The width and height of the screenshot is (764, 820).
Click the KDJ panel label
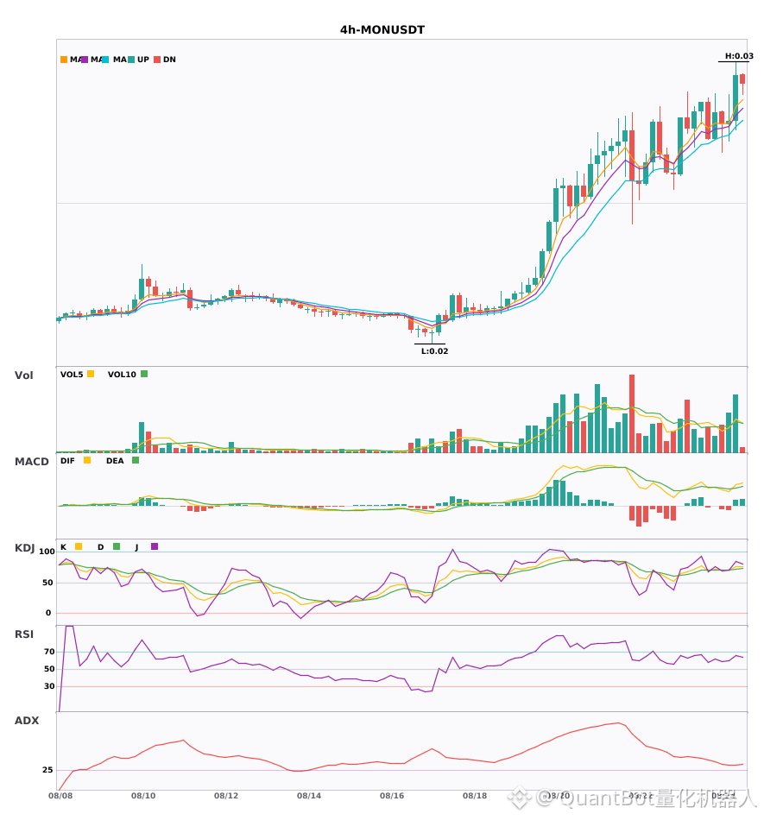point(24,548)
